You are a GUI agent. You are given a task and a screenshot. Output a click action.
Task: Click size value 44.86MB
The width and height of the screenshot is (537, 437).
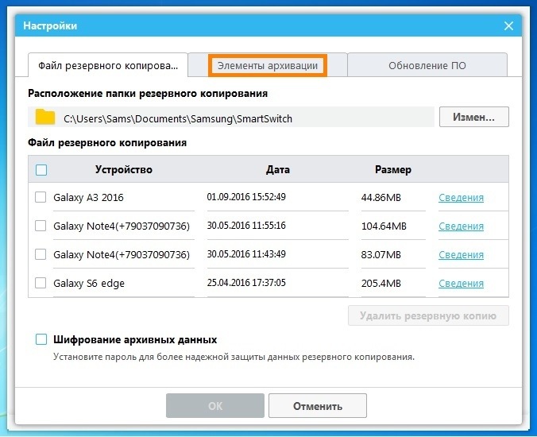click(381, 198)
